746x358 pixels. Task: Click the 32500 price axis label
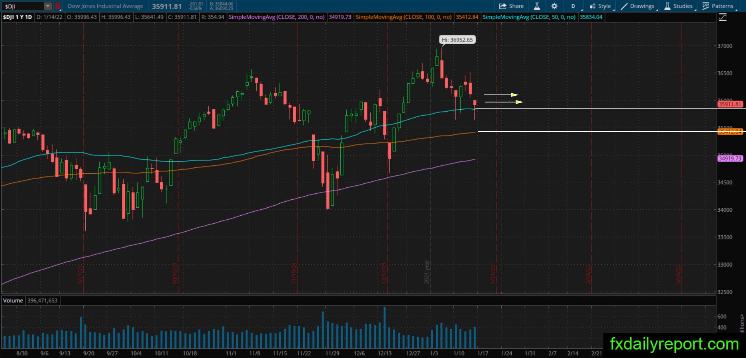click(x=725, y=292)
